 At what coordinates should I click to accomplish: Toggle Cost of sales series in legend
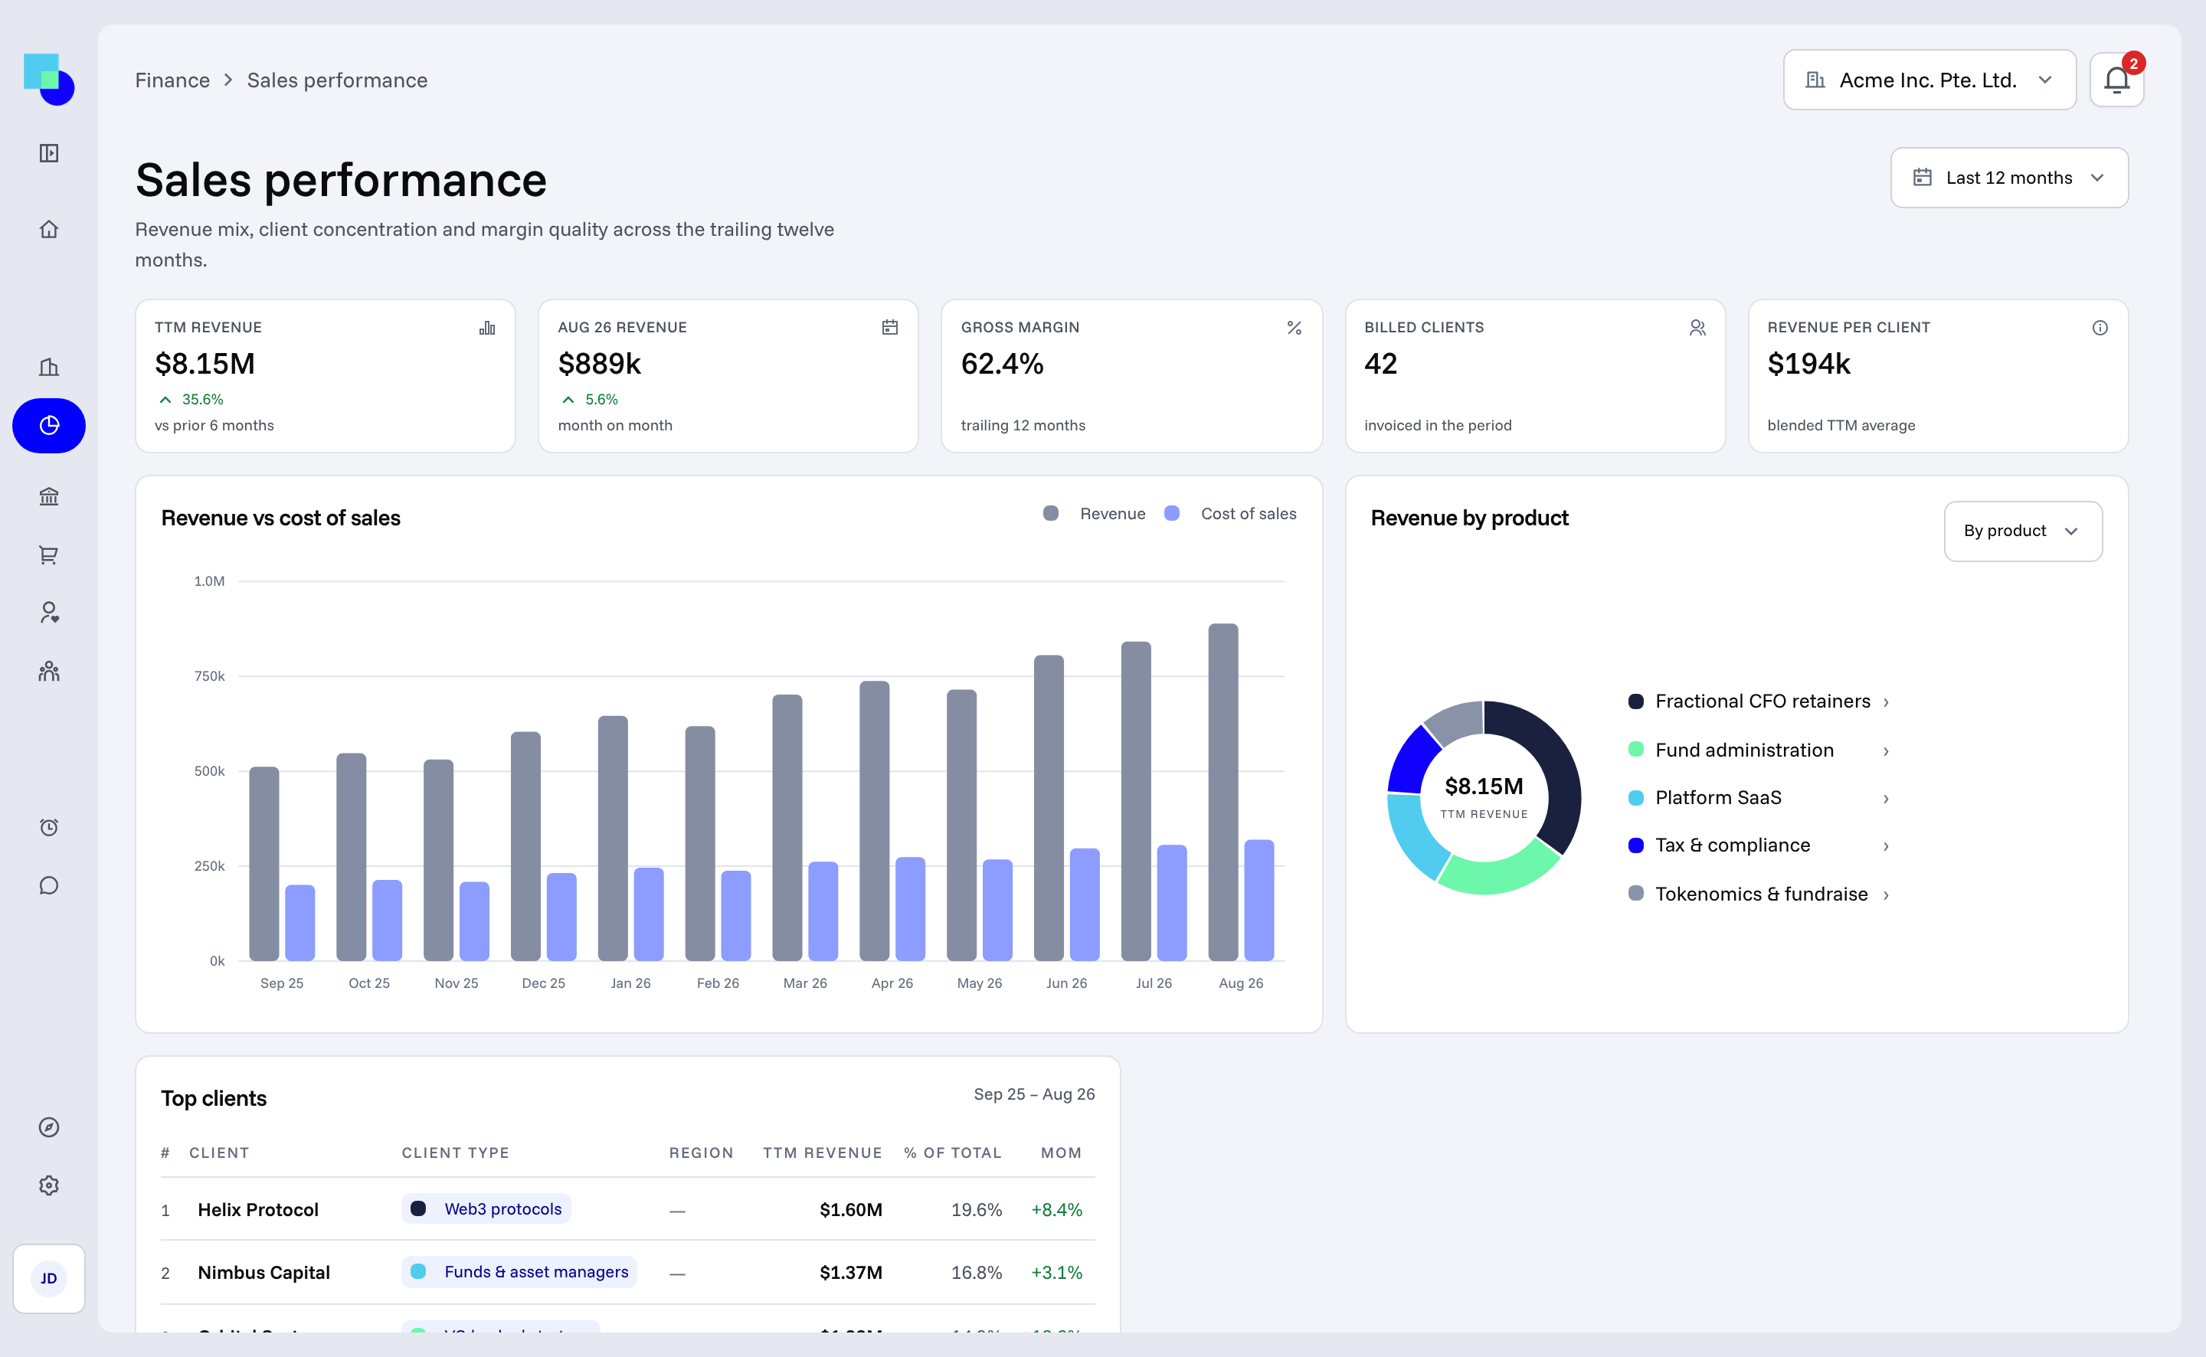(1229, 513)
